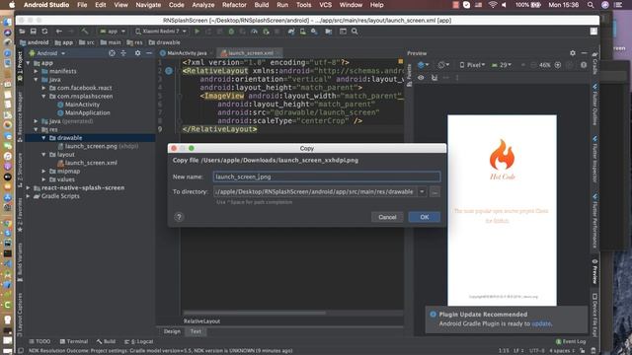Toggle the Preview tool window side tab
Image resolution: width=632 pixels, height=355 pixels.
point(594,272)
